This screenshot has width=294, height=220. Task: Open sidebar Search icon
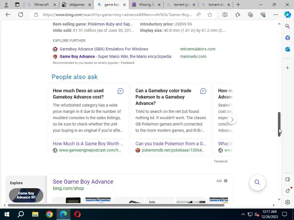click(x=287, y=26)
